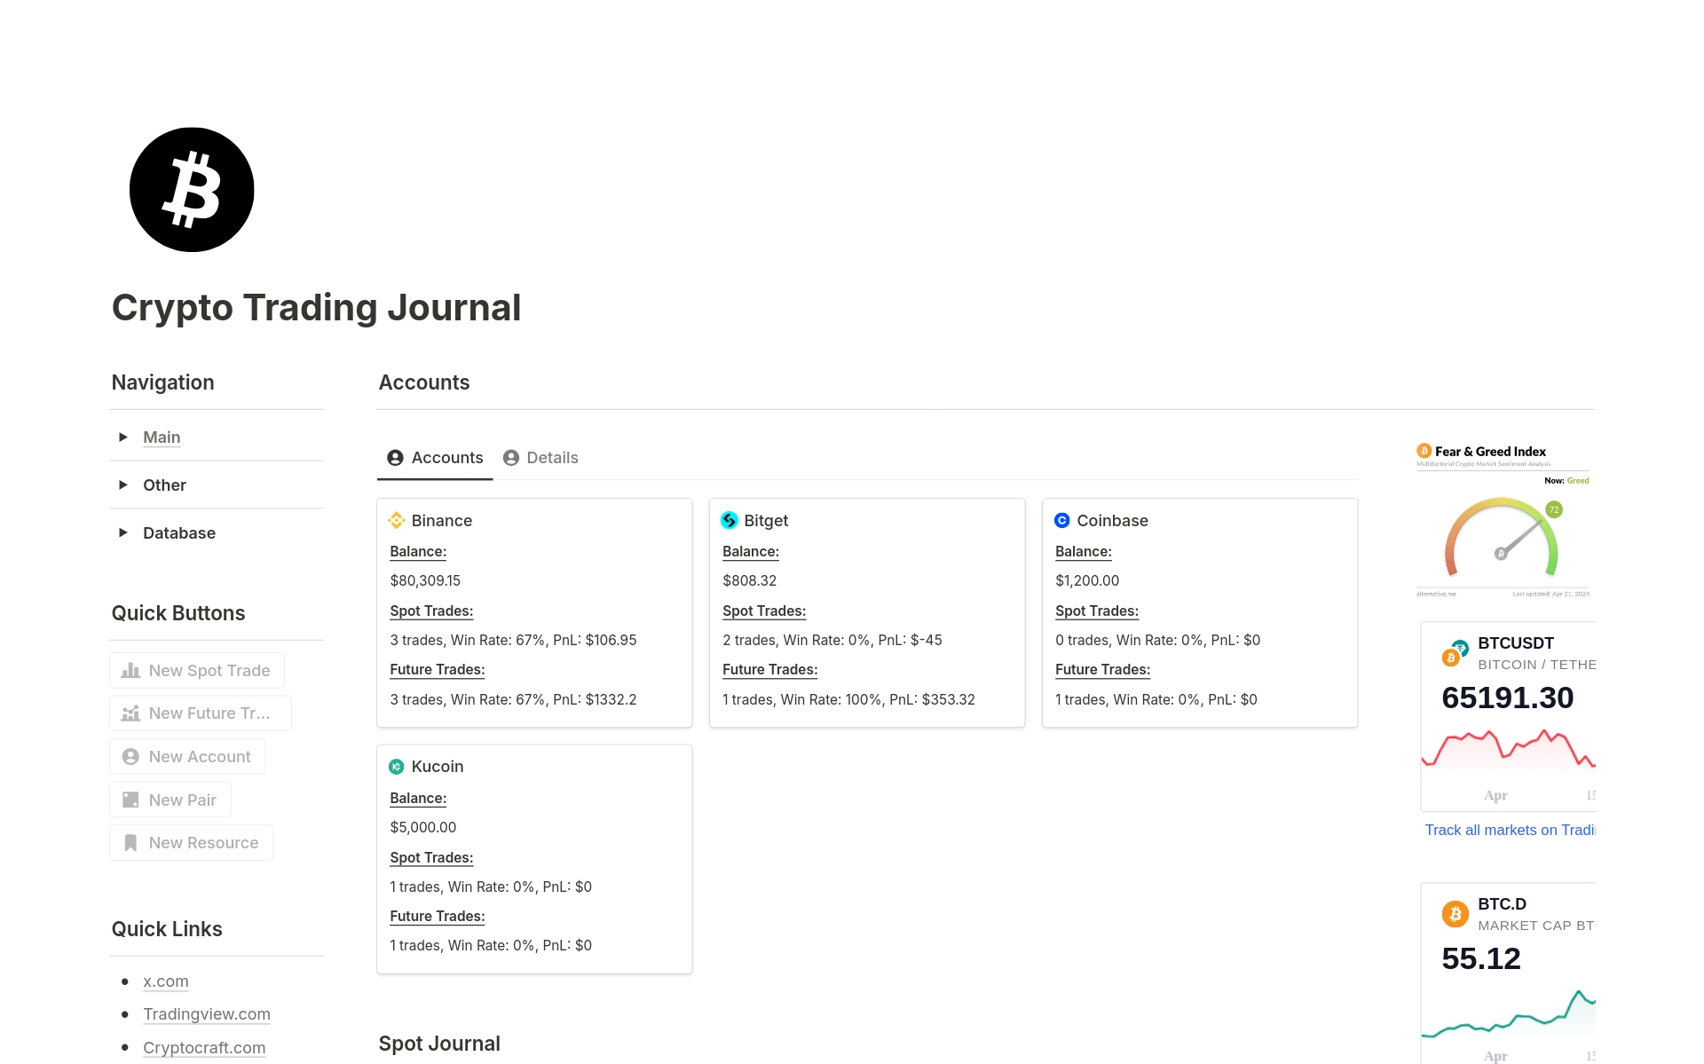The image size is (1704, 1064).
Task: Click the Fear & Greed Index logo icon
Action: pyautogui.click(x=1424, y=452)
